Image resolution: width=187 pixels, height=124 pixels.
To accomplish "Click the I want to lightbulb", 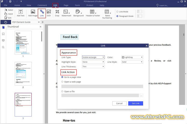I will pyautogui.click(x=157, y=5).
